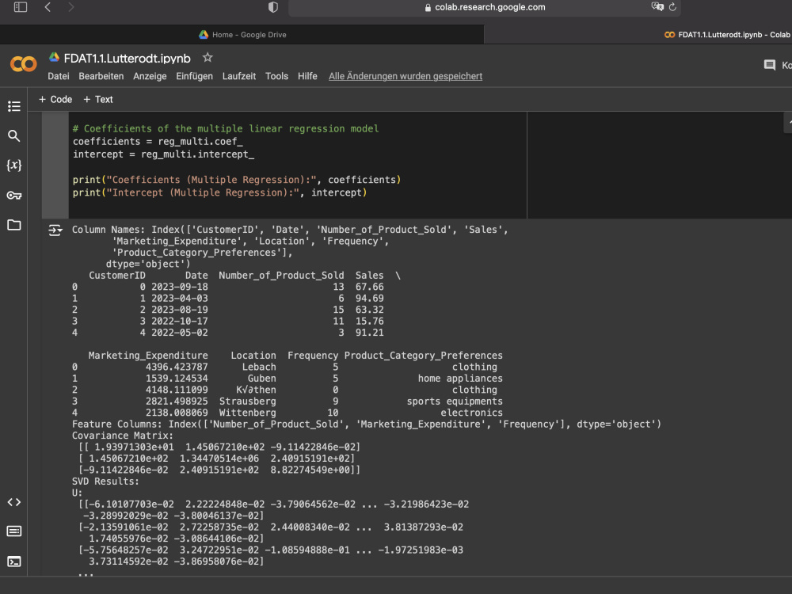Click the date 2022-10-17 in output
This screenshot has width=792, height=594.
coord(179,322)
